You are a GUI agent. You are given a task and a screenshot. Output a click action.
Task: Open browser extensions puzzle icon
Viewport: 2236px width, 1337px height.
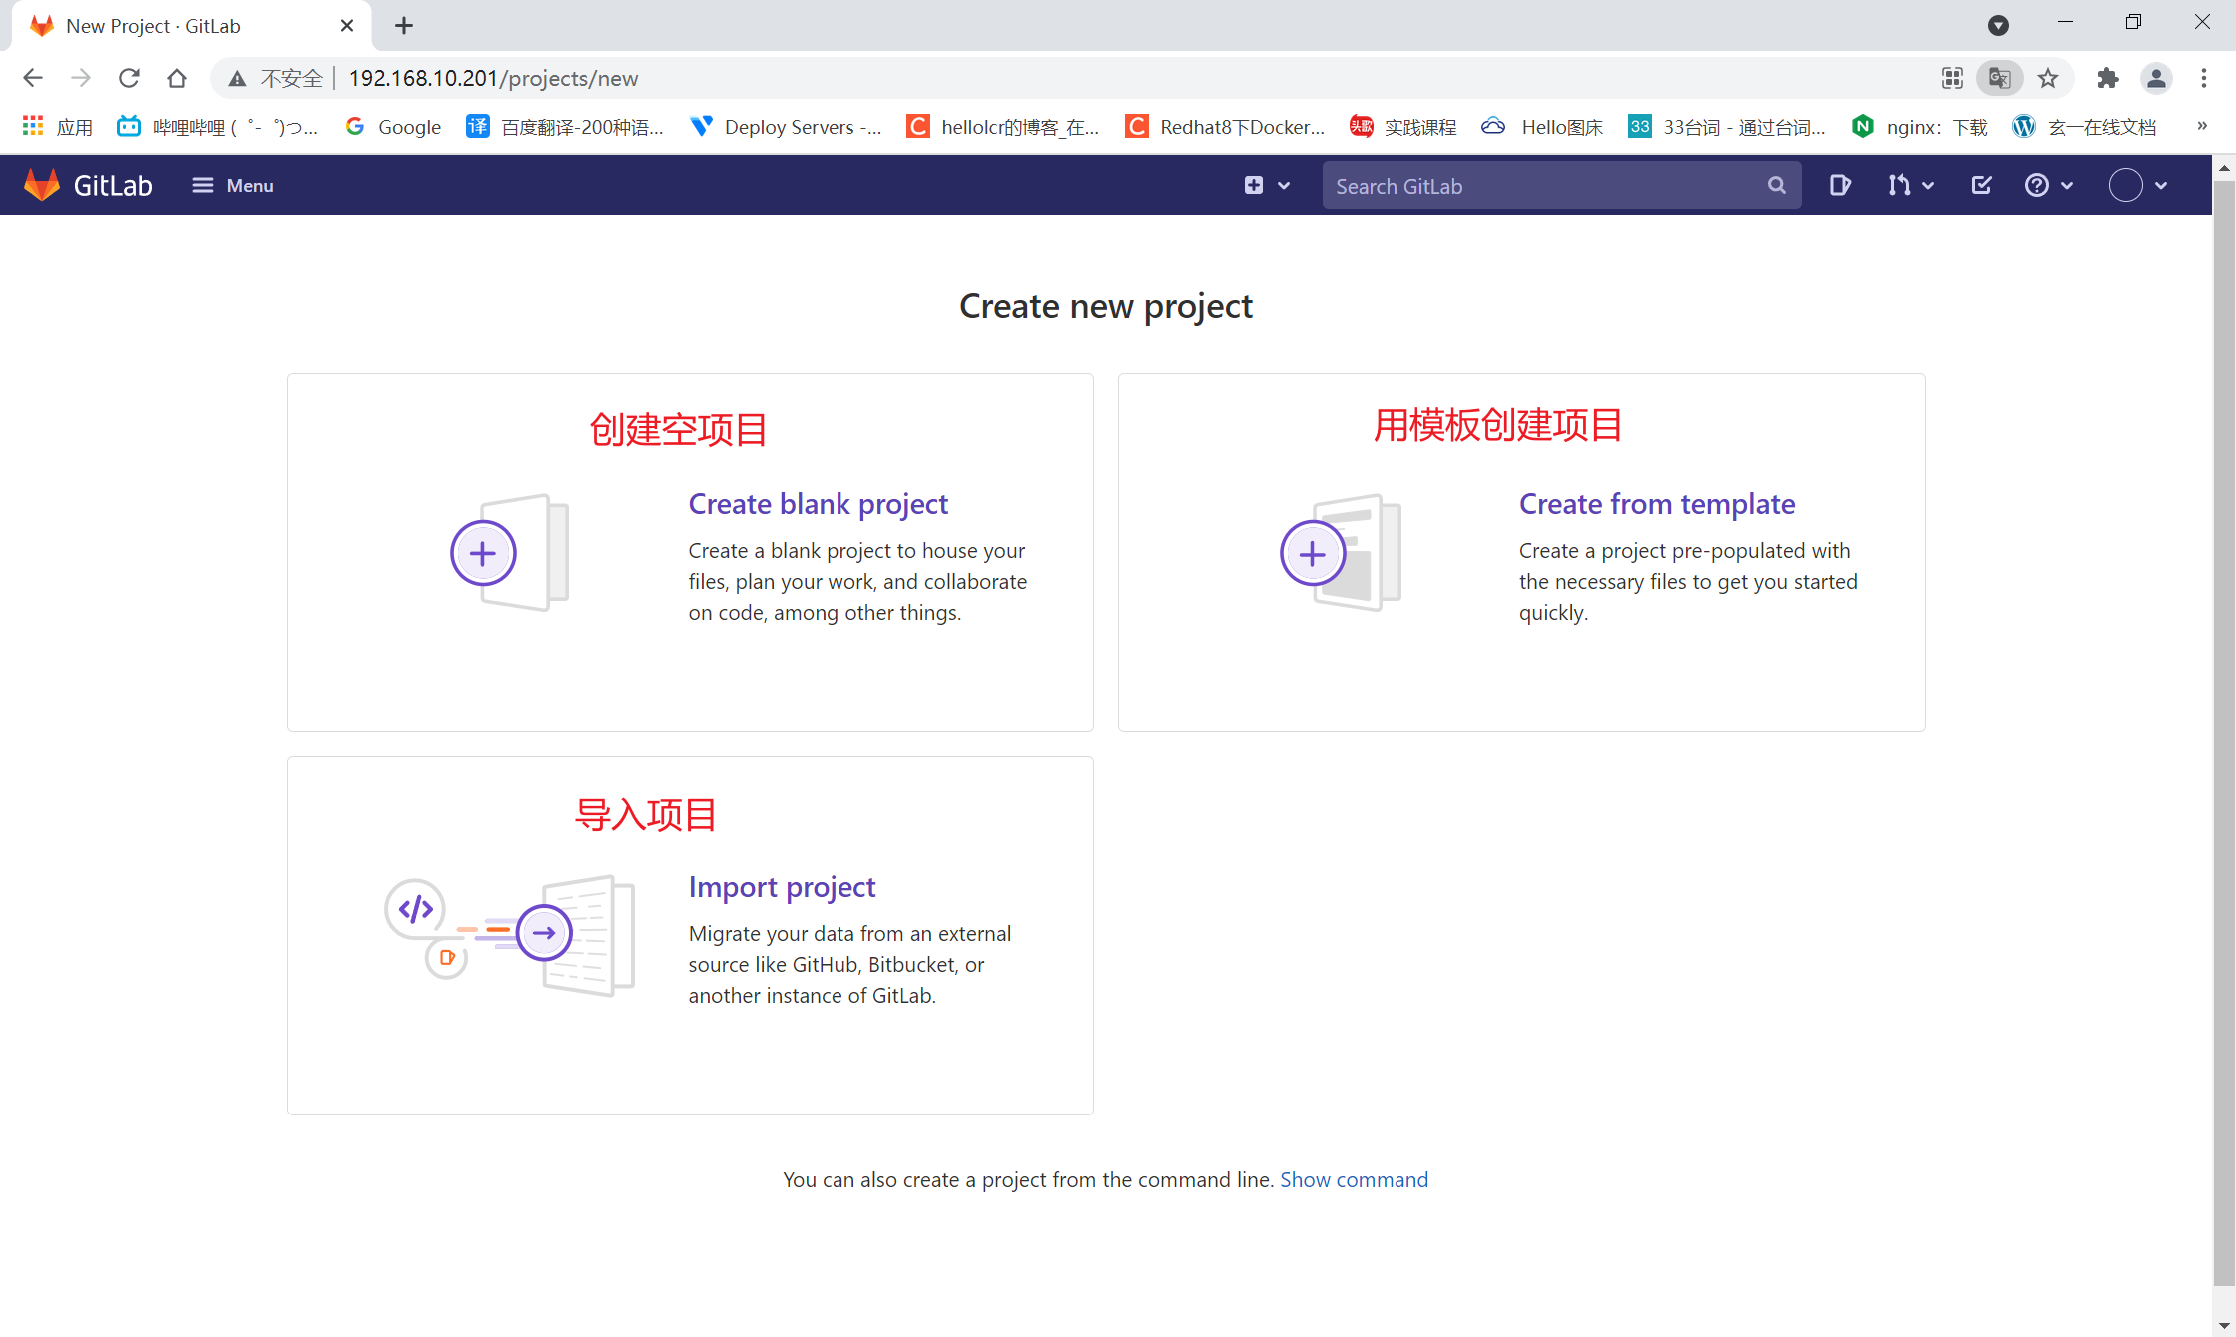click(2107, 78)
